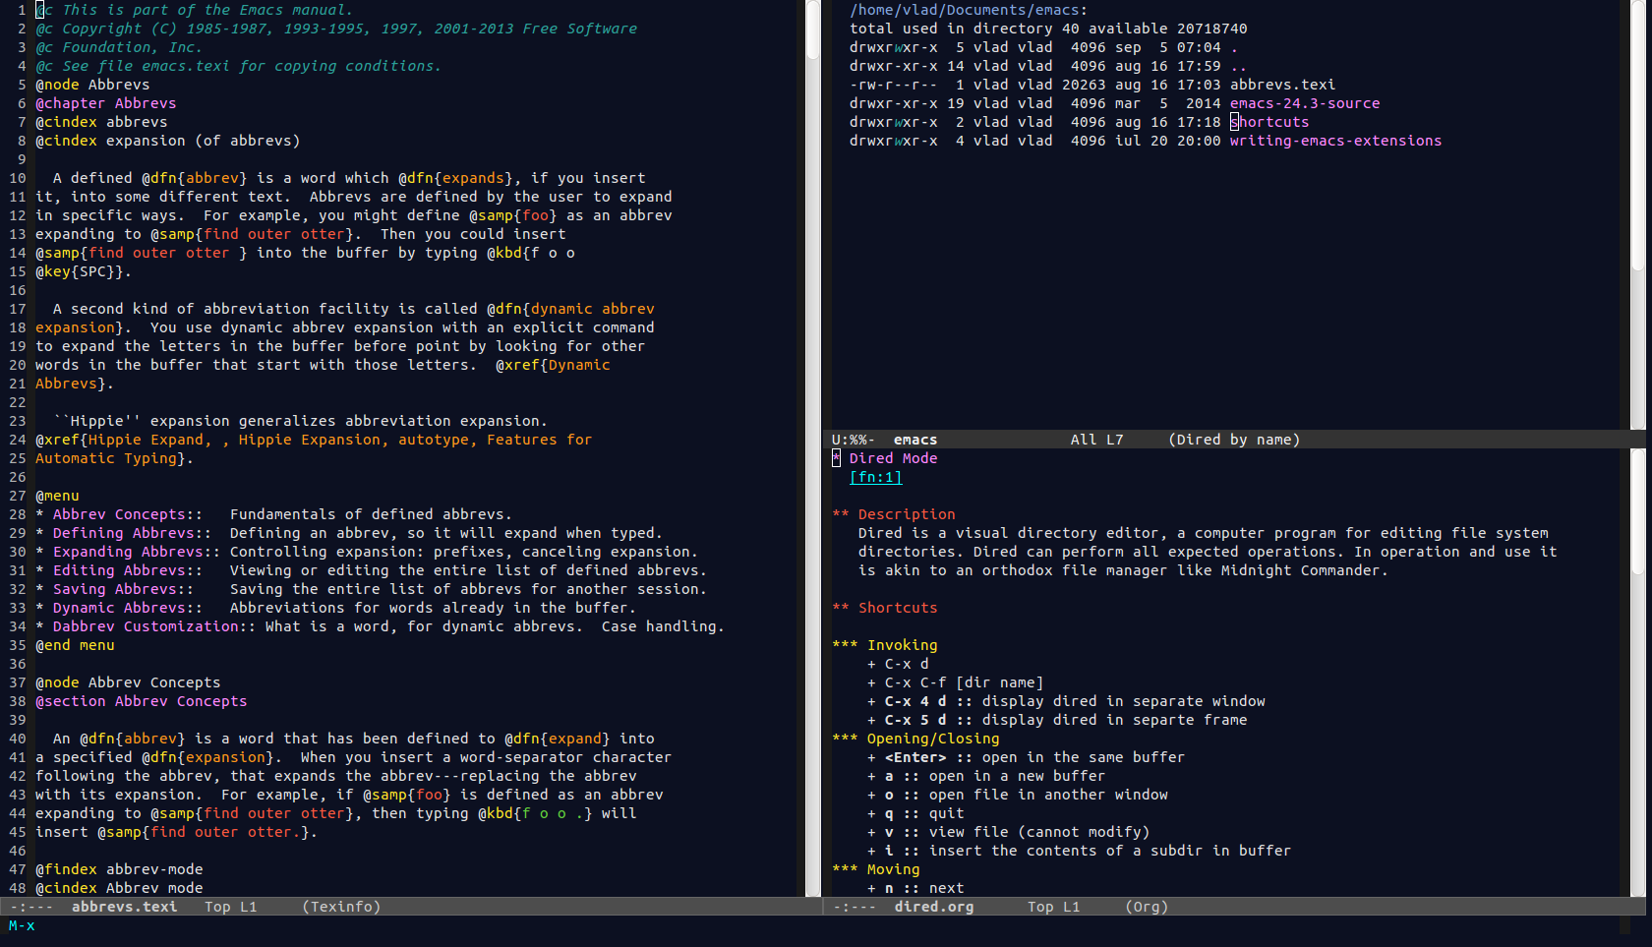The width and height of the screenshot is (1652, 947).
Task: Click the (Texinfo) major mode indicator
Action: tap(341, 907)
